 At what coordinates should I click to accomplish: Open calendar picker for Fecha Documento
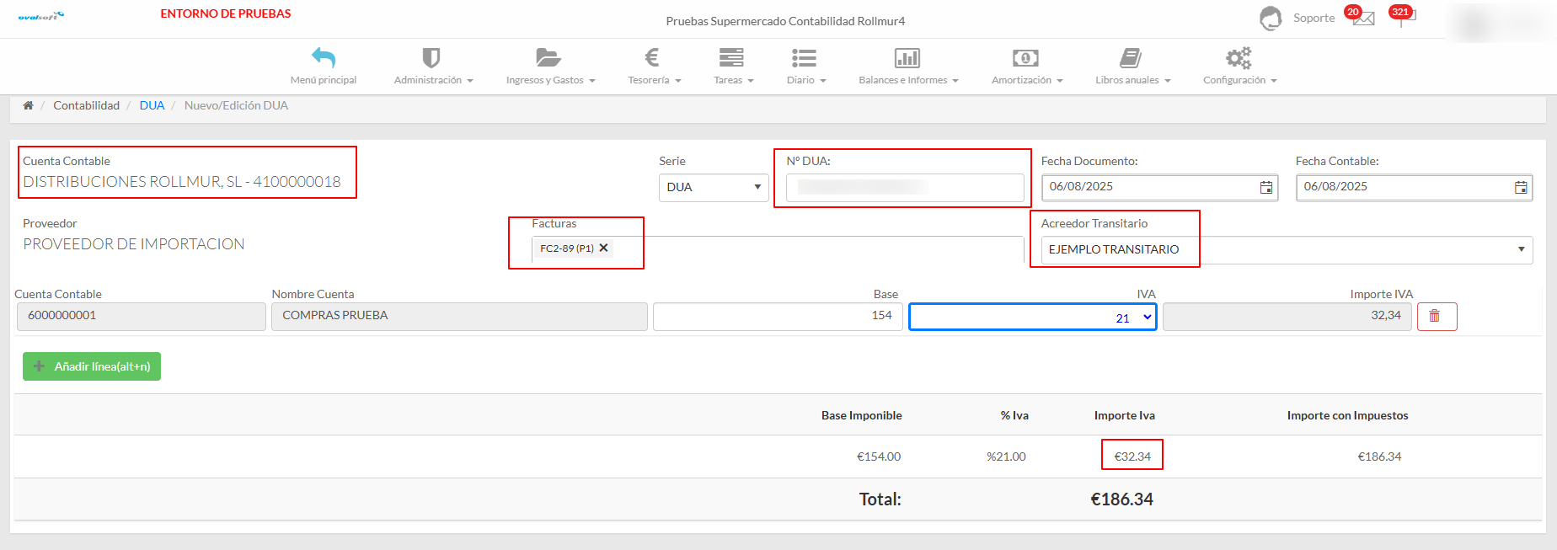(1265, 187)
